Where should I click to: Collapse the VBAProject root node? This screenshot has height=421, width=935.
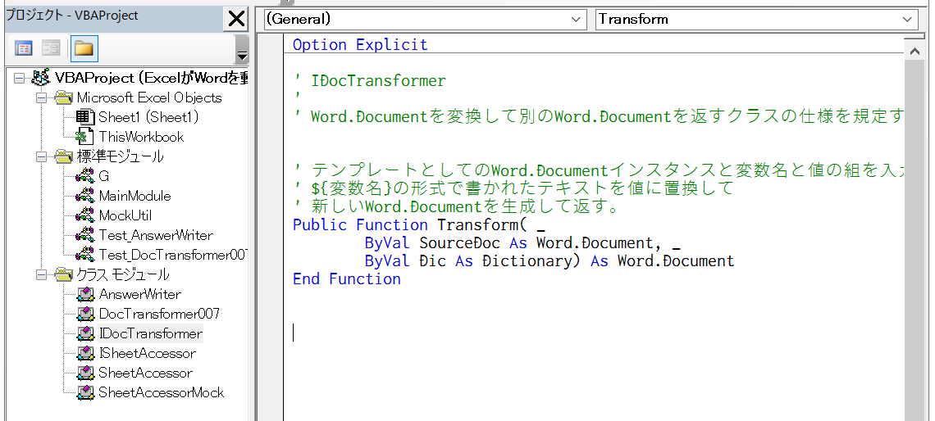click(20, 78)
